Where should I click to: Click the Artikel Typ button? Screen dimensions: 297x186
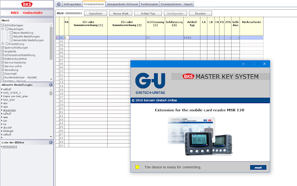[148, 13]
